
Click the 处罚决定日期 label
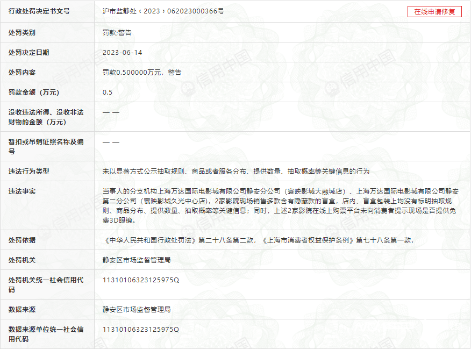pos(29,53)
